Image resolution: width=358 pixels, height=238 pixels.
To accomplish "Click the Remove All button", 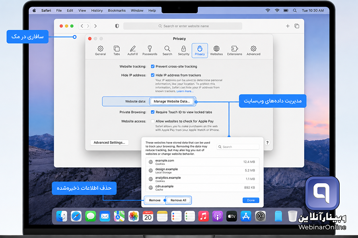I will 178,200.
